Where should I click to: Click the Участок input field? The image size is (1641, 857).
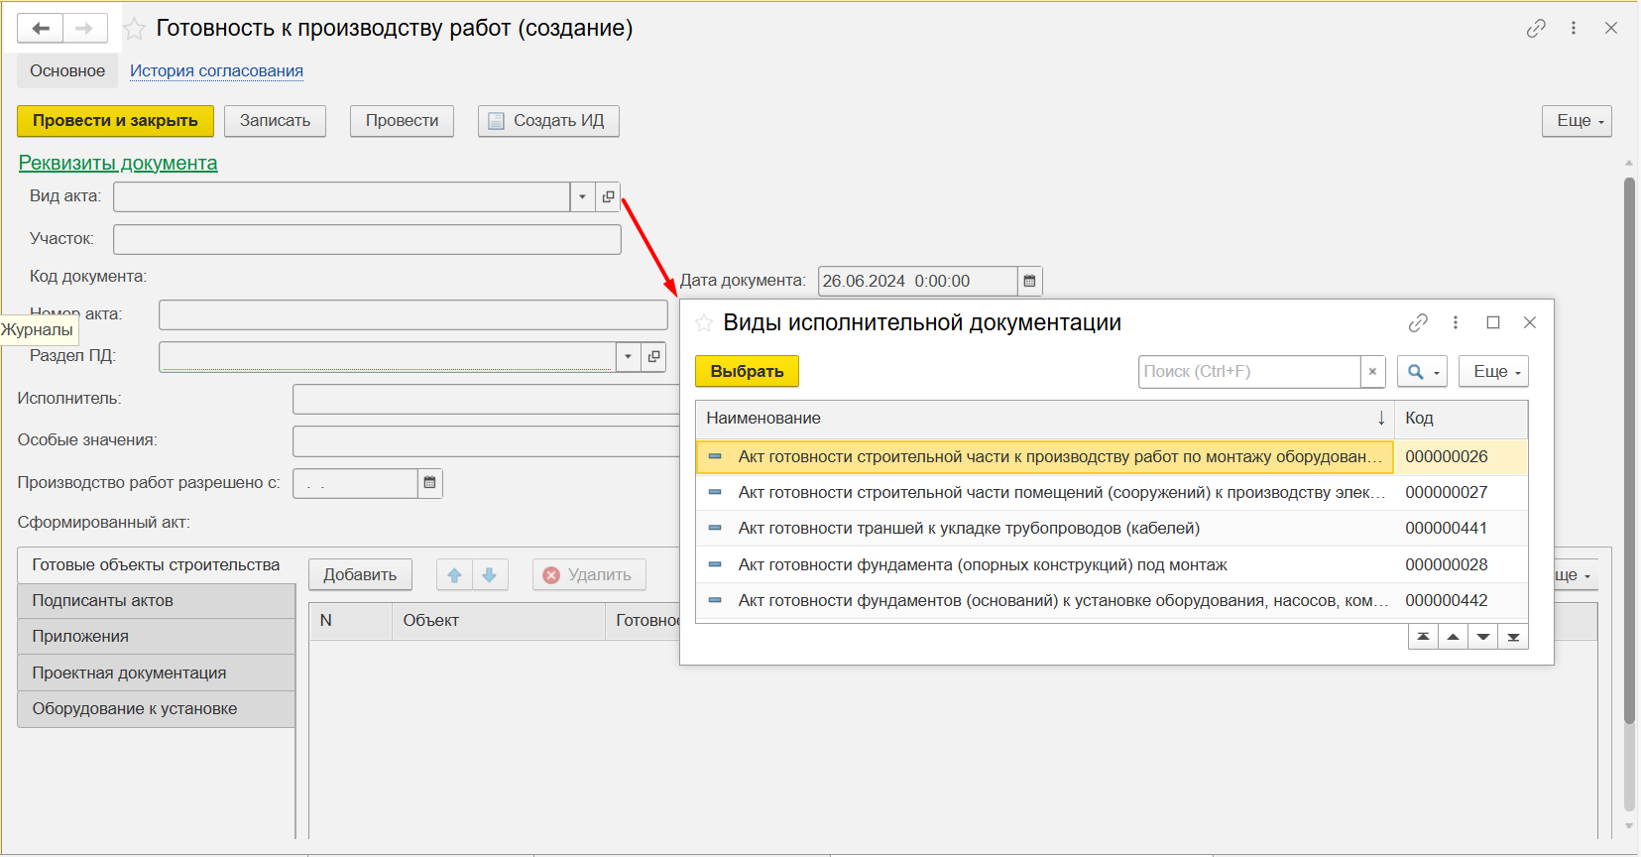click(367, 239)
